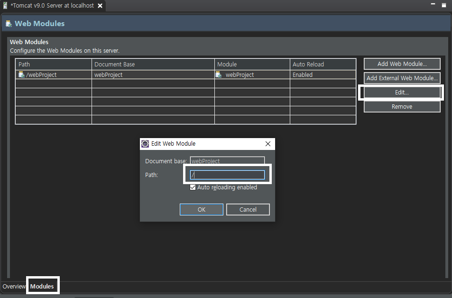This screenshot has height=298, width=452.
Task: Minimize the editor pane
Action: 433,4
